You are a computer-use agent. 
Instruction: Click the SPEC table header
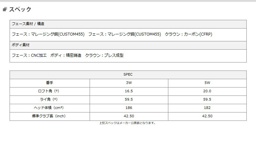[x=128, y=75]
